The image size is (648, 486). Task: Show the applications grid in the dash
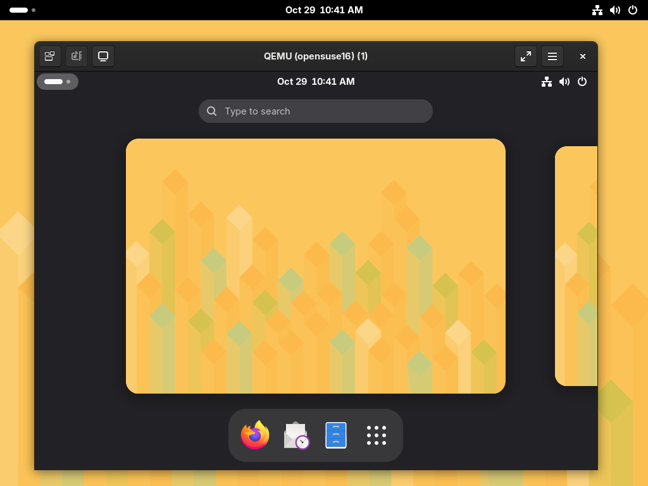tap(377, 435)
